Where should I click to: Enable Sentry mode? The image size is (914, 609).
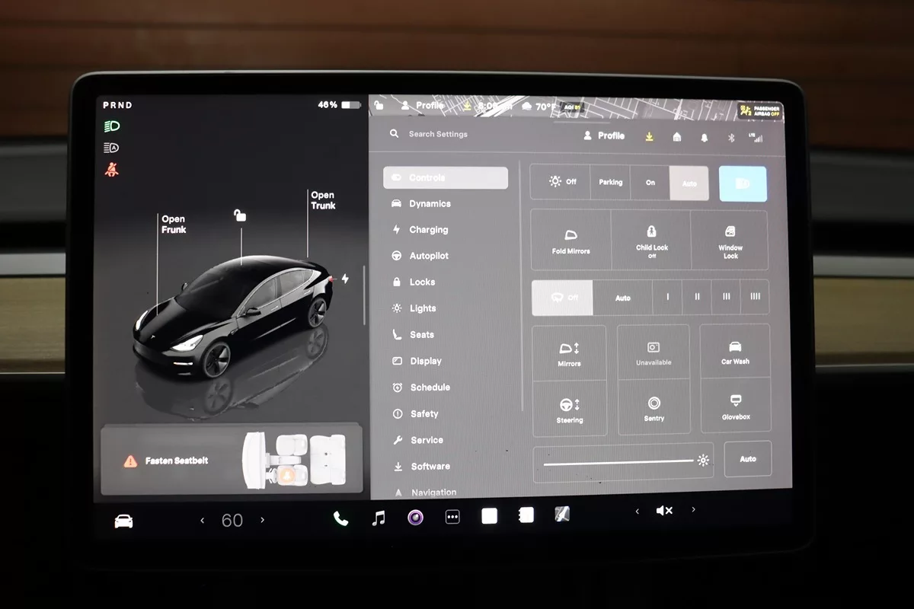(x=654, y=407)
